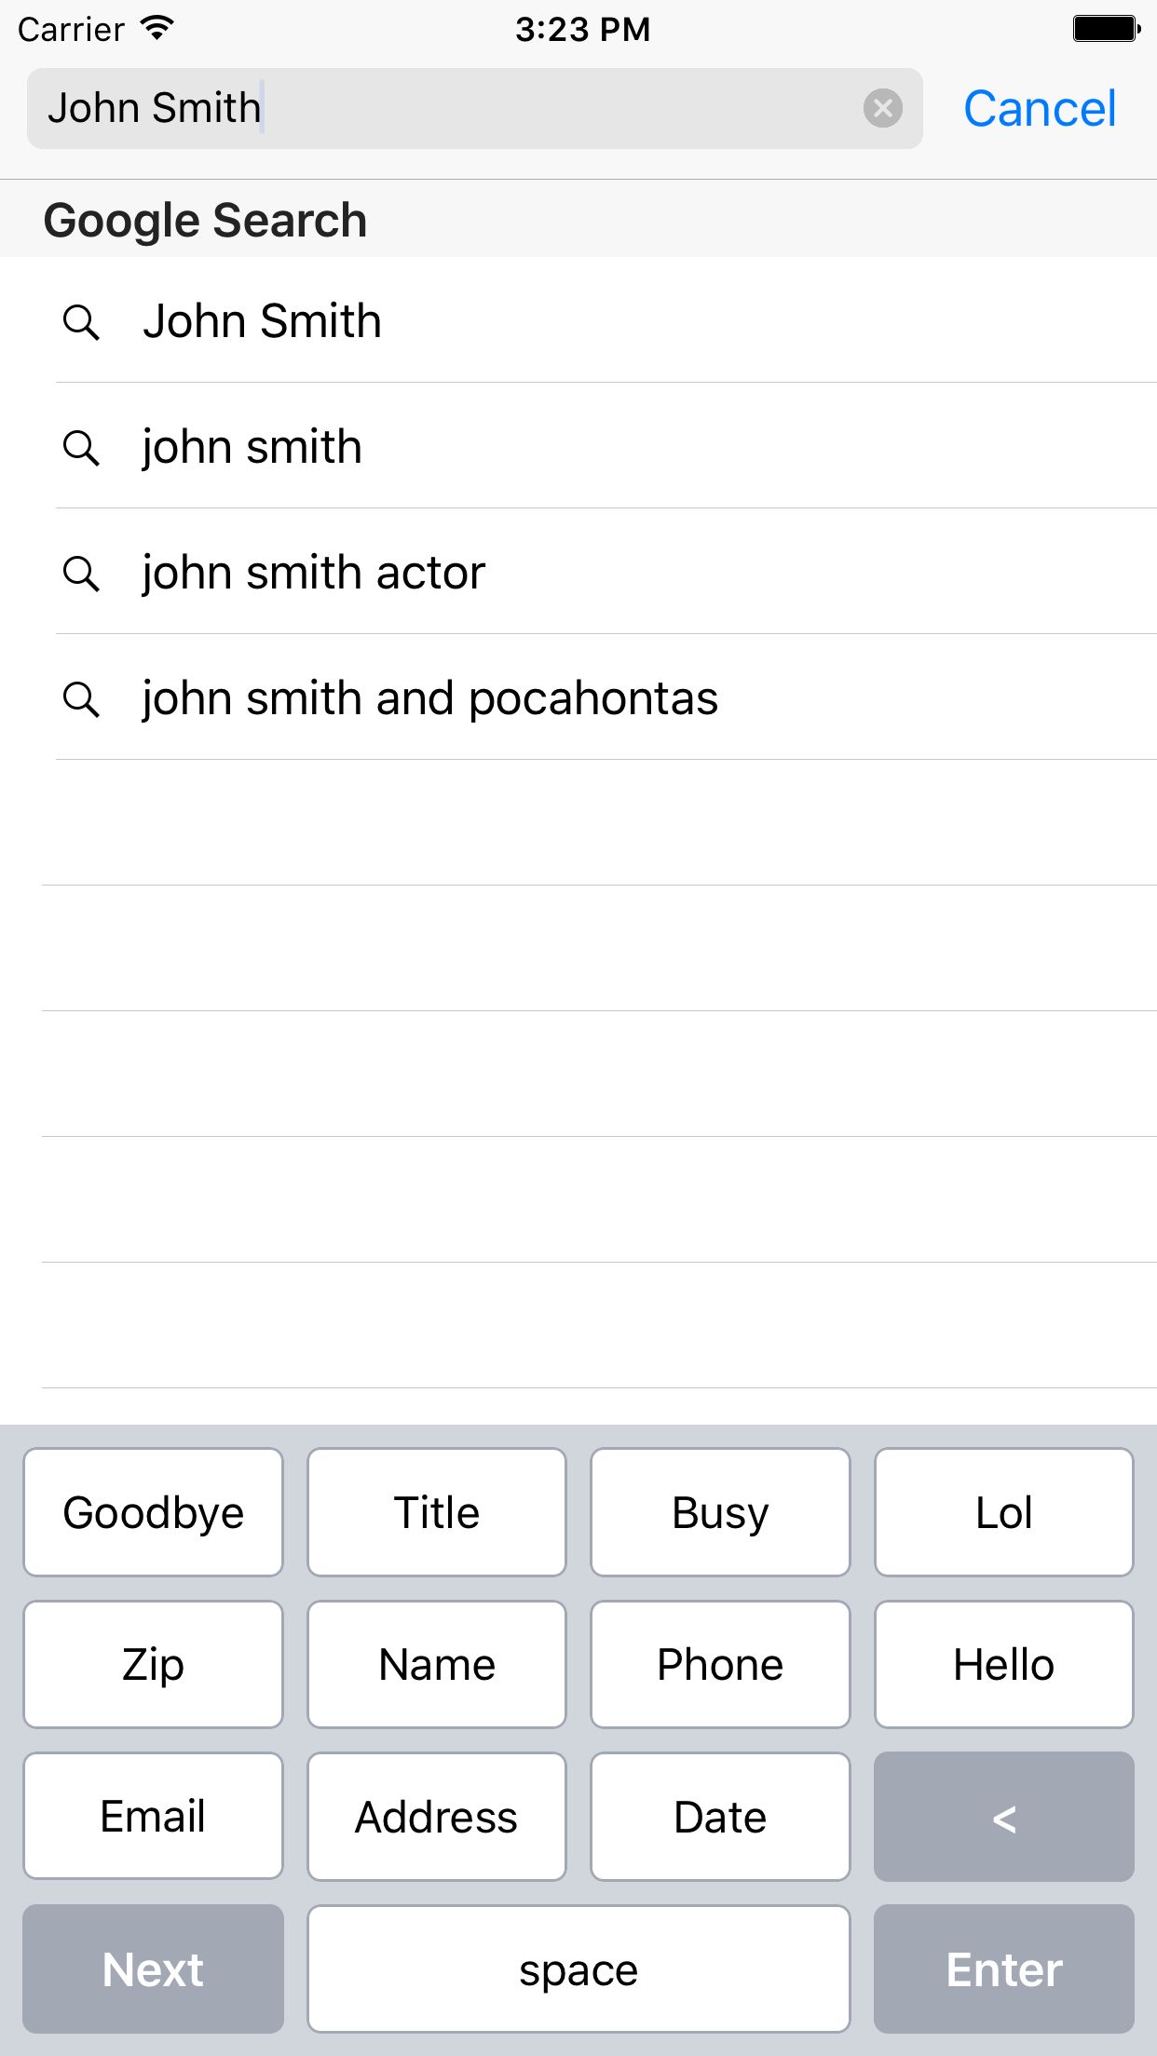The width and height of the screenshot is (1157, 2056).
Task: Submit the search with Enter
Action: [x=1003, y=1968]
